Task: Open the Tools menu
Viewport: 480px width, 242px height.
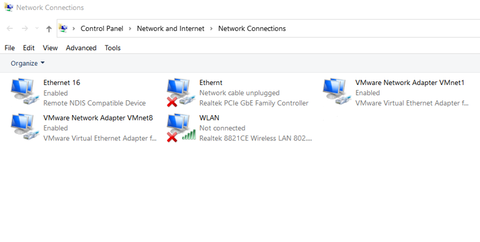Action: [112, 48]
